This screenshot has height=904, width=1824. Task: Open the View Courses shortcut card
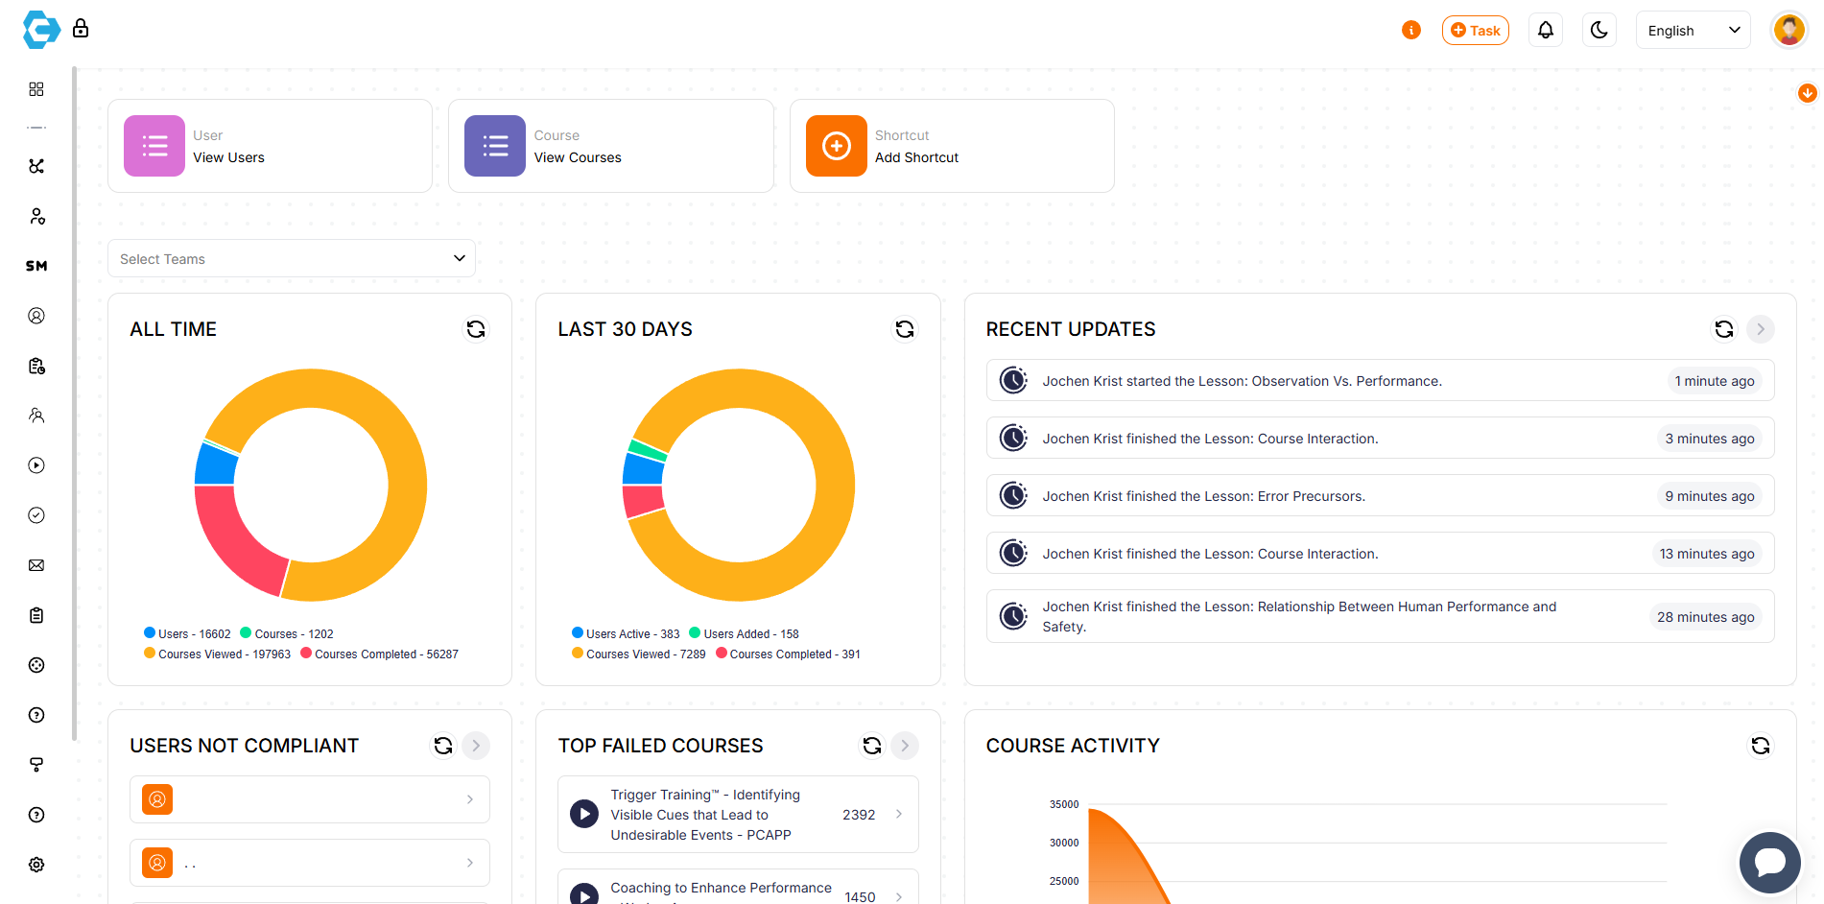click(x=610, y=147)
